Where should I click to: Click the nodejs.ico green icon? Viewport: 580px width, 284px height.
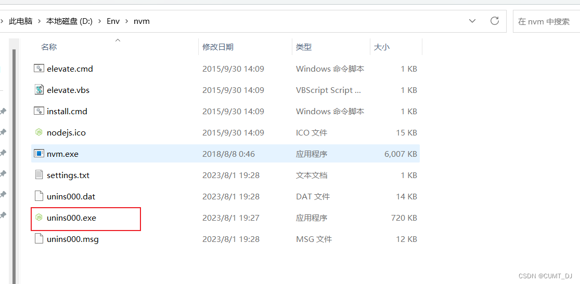pyautogui.click(x=39, y=132)
